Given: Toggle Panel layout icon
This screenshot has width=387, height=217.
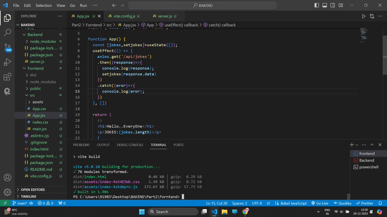Looking at the screenshot, I should pos(325,5).
